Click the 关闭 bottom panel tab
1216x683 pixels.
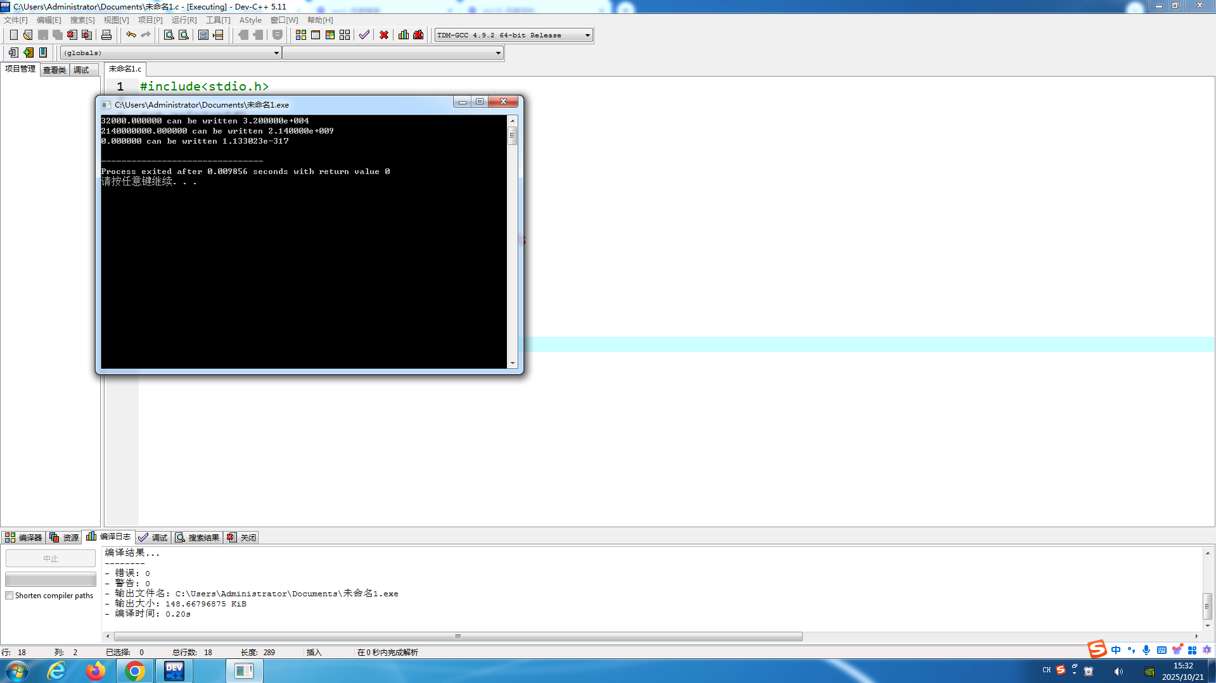point(241,537)
